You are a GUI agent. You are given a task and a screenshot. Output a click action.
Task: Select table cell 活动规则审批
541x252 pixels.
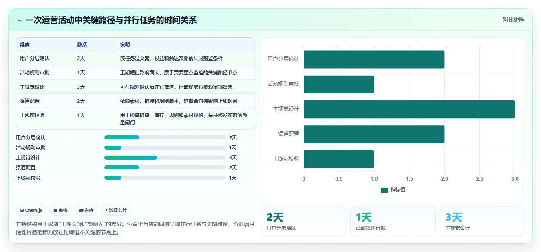(35, 73)
